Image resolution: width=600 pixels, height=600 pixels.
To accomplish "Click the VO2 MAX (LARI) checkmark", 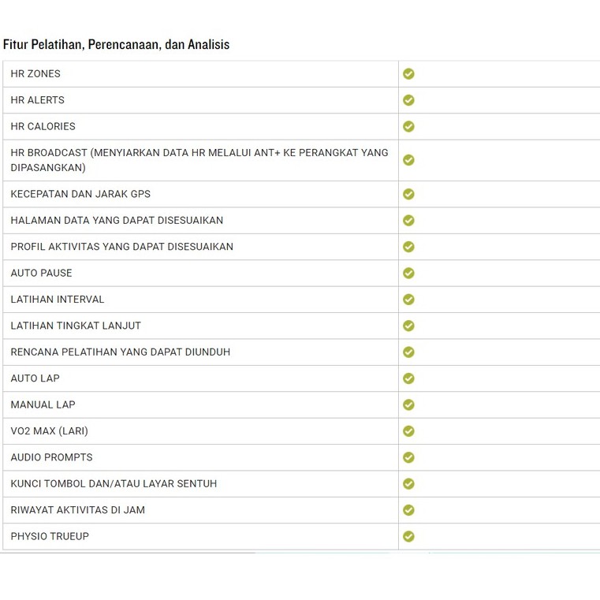I will [408, 431].
